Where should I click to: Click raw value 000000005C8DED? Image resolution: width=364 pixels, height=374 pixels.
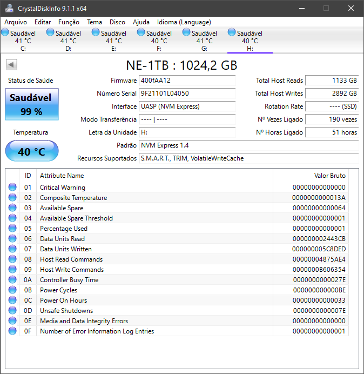point(319,249)
